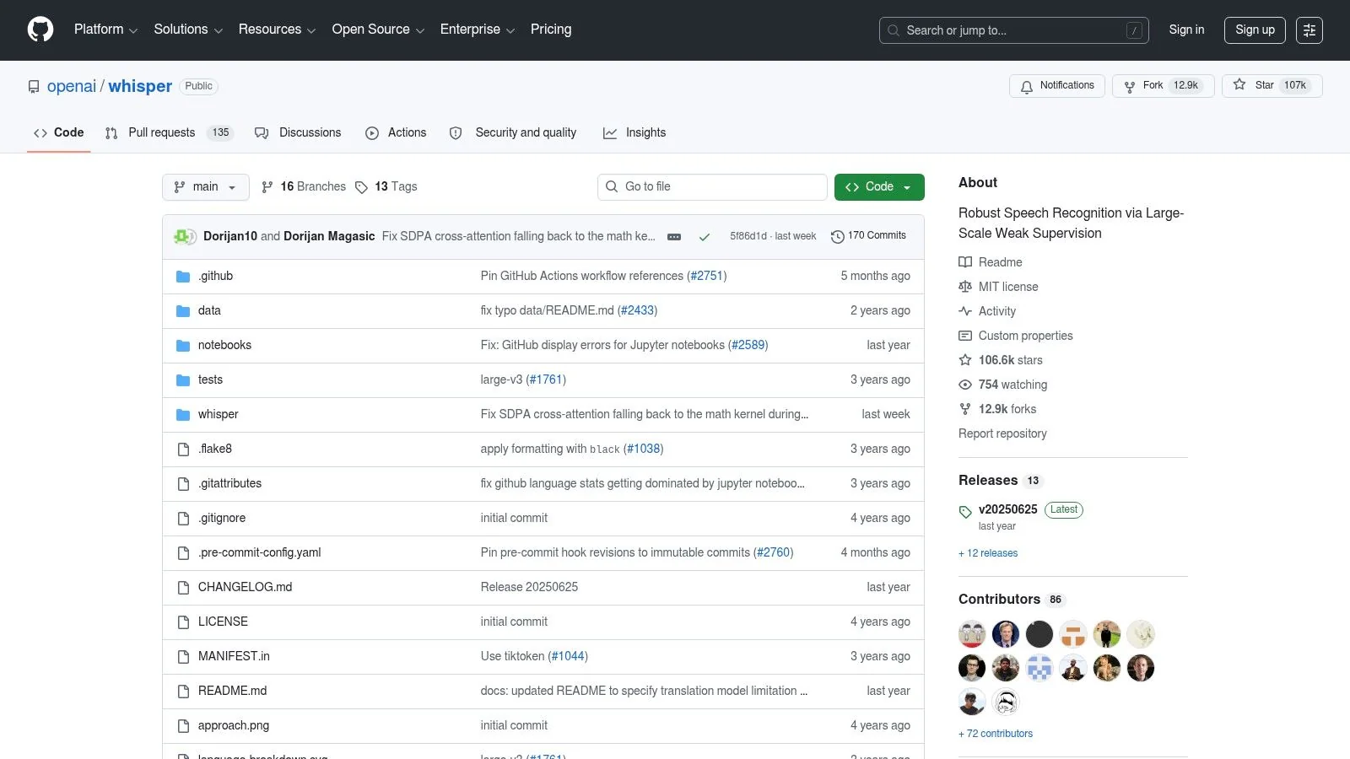Open the appearance settings icon in header

[1309, 30]
